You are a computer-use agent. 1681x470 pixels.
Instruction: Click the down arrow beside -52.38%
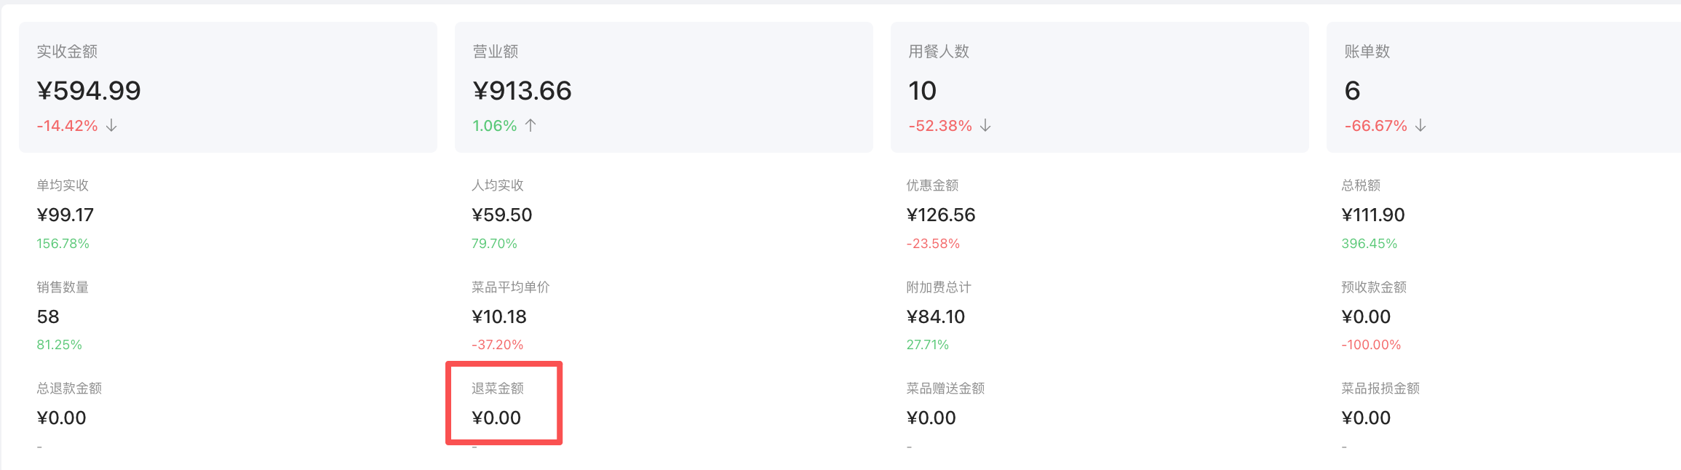click(985, 126)
